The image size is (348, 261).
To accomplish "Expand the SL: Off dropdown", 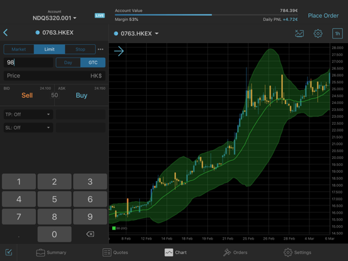I will 28,127.
